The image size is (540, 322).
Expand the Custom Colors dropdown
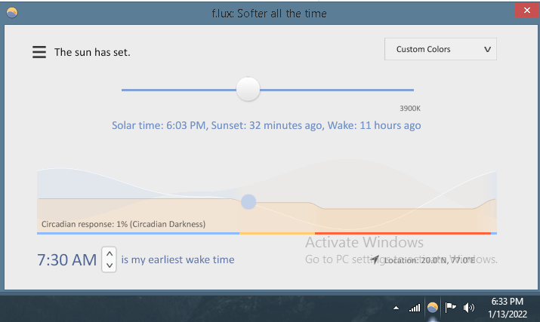(440, 49)
